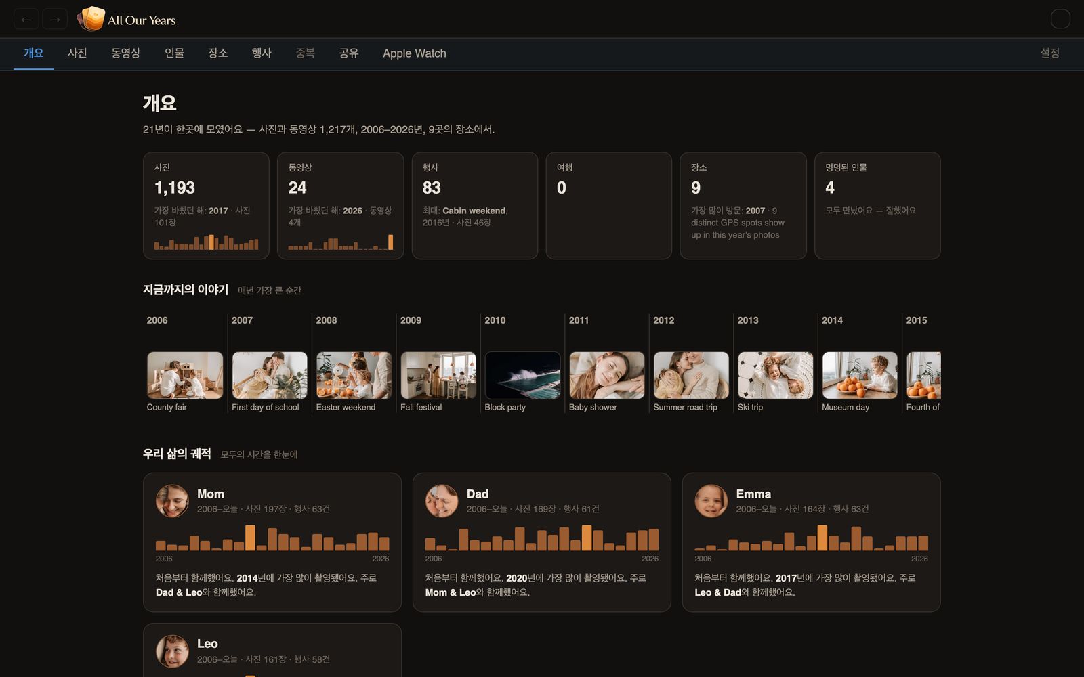Open Dad's avatar photo
Image resolution: width=1084 pixels, height=677 pixels.
click(x=442, y=501)
